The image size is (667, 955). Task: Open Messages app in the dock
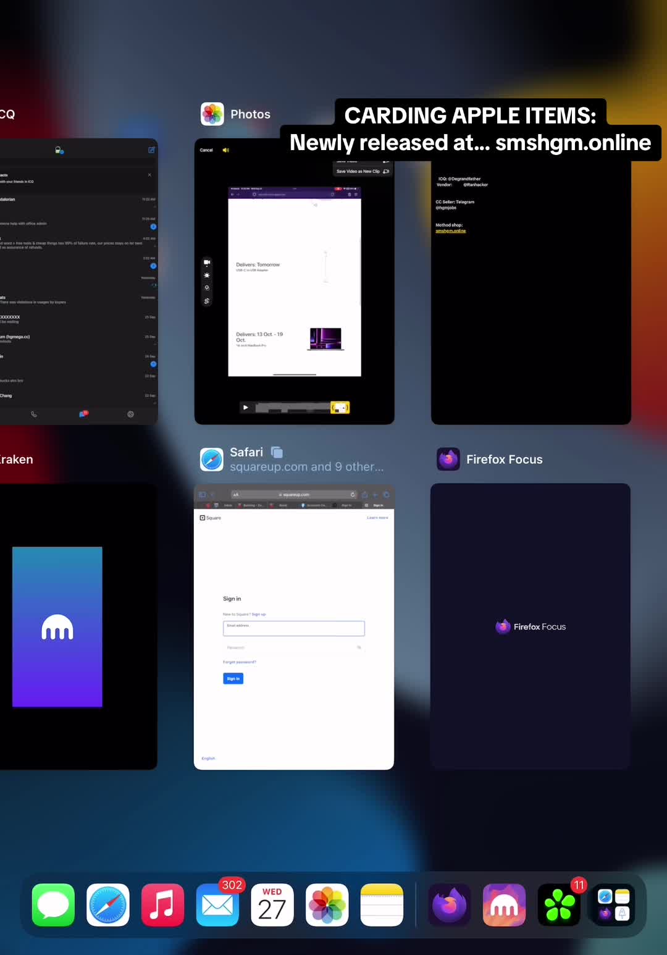pos(53,905)
